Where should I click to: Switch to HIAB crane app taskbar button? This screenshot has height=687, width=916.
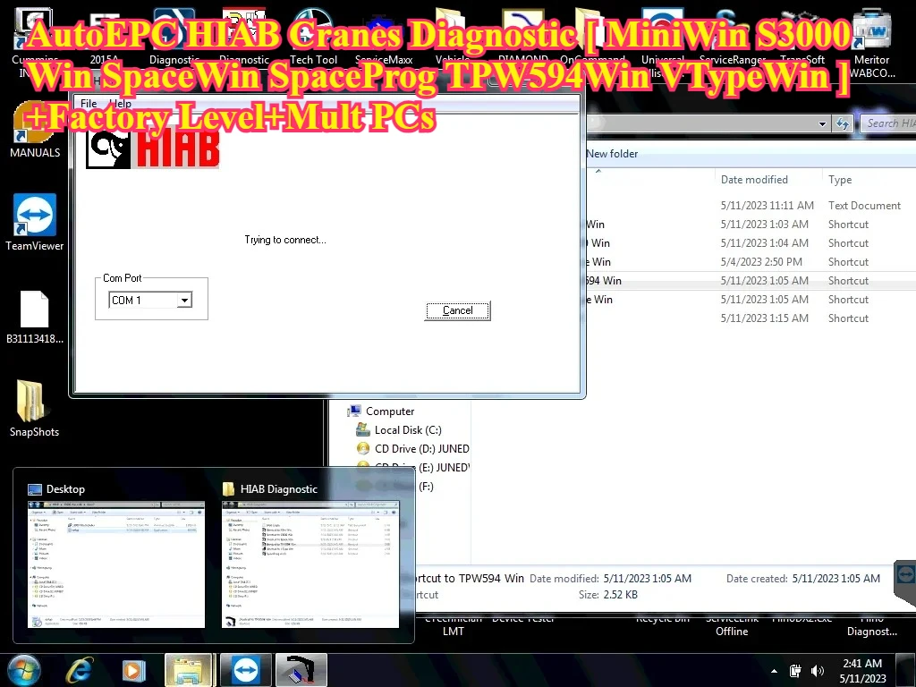[301, 671]
